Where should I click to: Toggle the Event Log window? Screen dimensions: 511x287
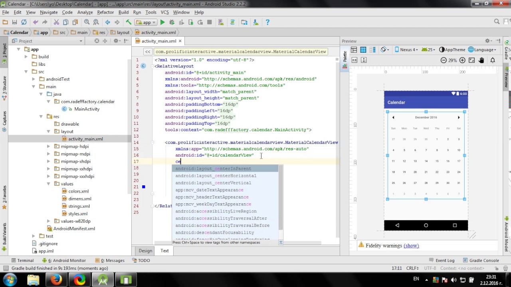(x=442, y=260)
